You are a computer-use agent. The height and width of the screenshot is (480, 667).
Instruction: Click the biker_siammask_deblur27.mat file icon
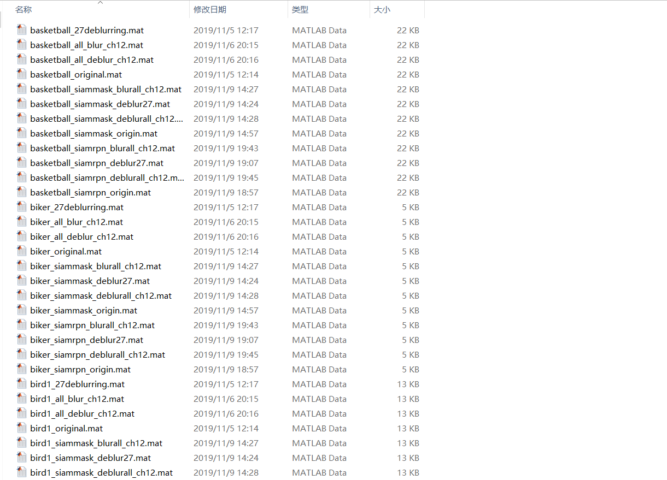21,281
